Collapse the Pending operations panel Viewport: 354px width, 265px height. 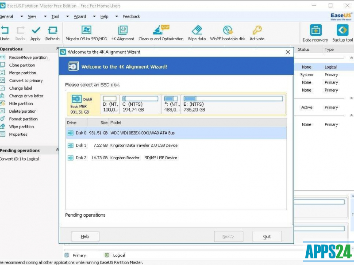tap(58, 150)
